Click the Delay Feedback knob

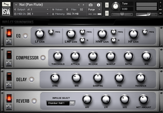pyautogui.click(x=141, y=78)
